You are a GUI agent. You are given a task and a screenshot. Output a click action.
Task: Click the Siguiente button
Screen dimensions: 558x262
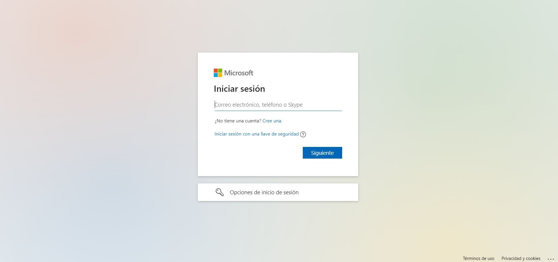(x=322, y=153)
